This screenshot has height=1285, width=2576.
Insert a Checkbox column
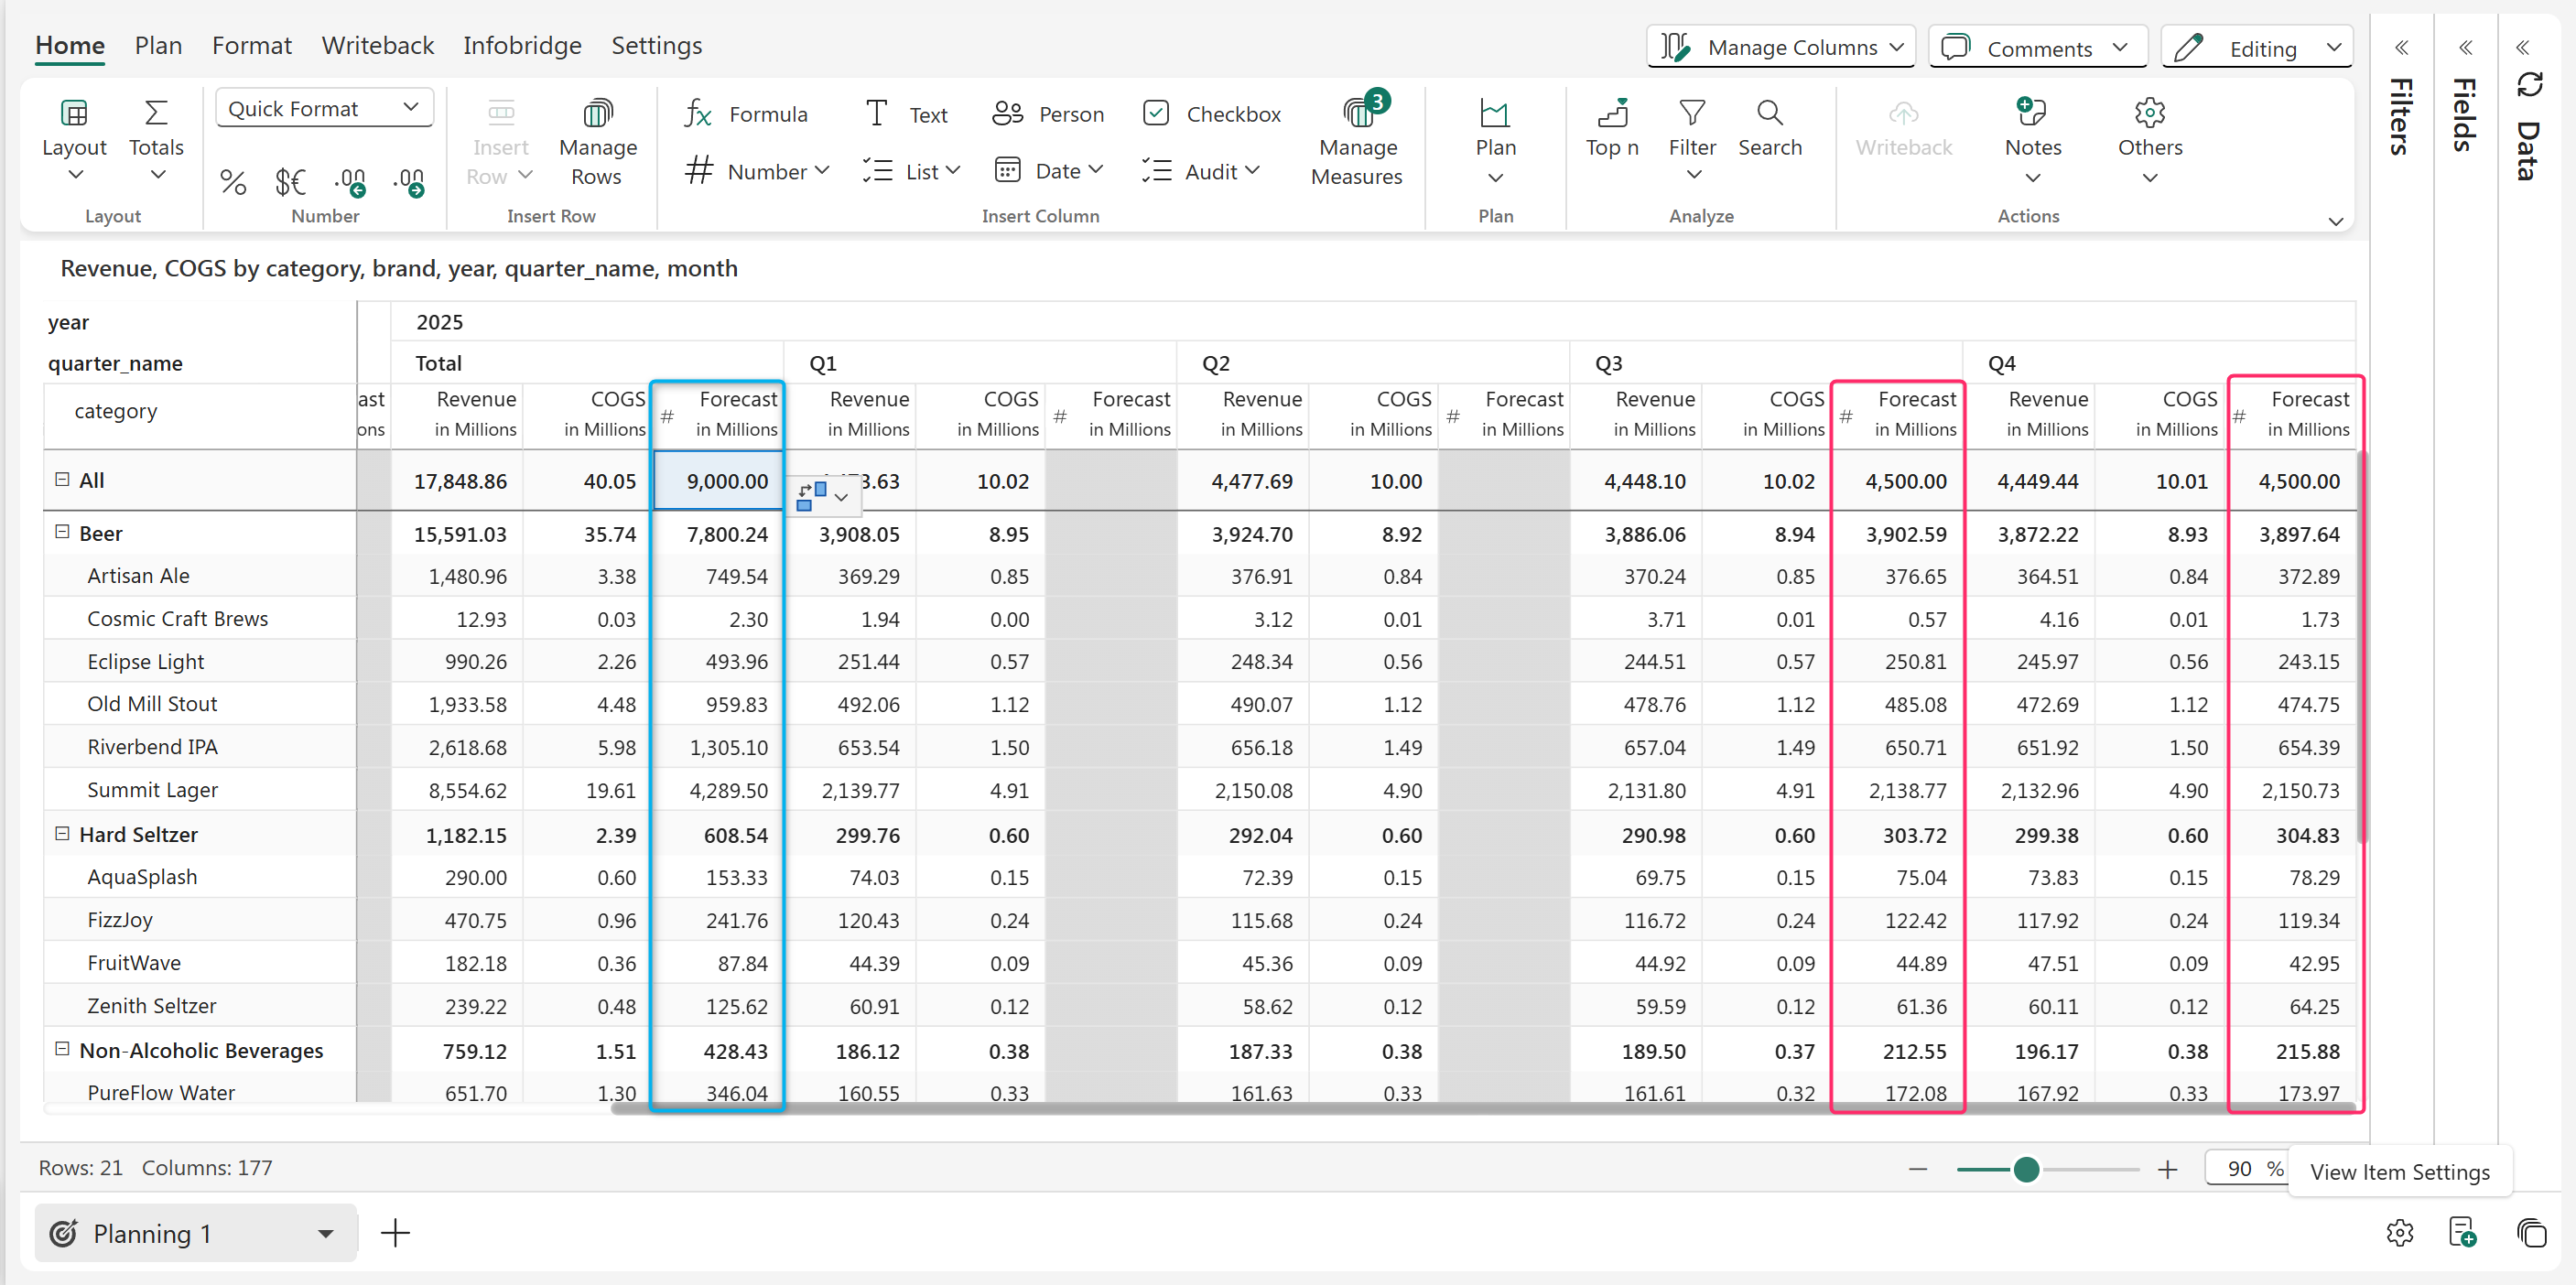(1211, 114)
